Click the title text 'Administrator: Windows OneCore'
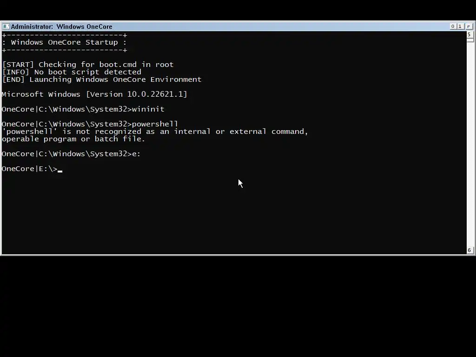This screenshot has height=357, width=476. [x=62, y=26]
